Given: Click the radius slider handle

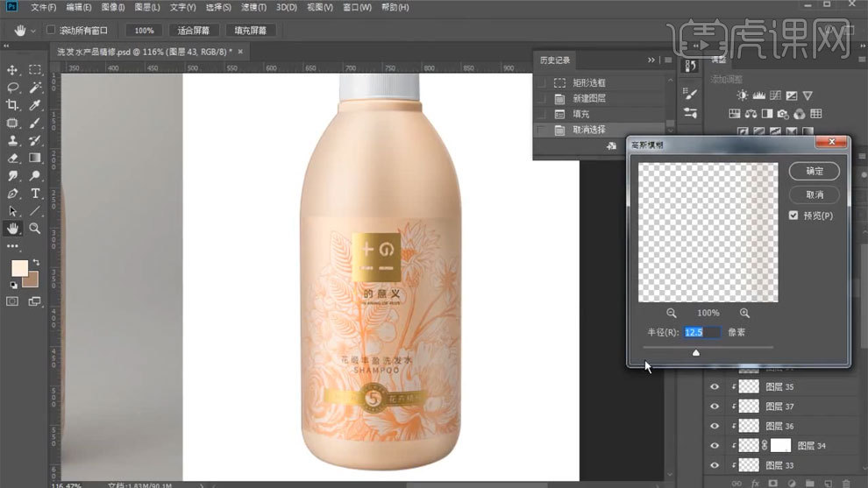Looking at the screenshot, I should 696,352.
